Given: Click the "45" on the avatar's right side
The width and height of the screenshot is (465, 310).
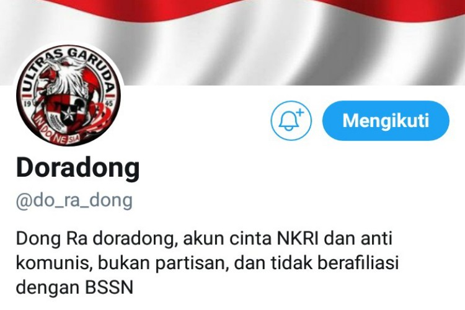Looking at the screenshot, I should click(x=109, y=104).
